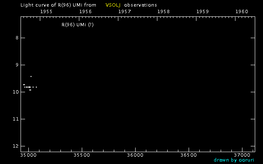Screen dimensions: 263x164
Task: Click magnitude axis label 9
Action: click(17, 65)
